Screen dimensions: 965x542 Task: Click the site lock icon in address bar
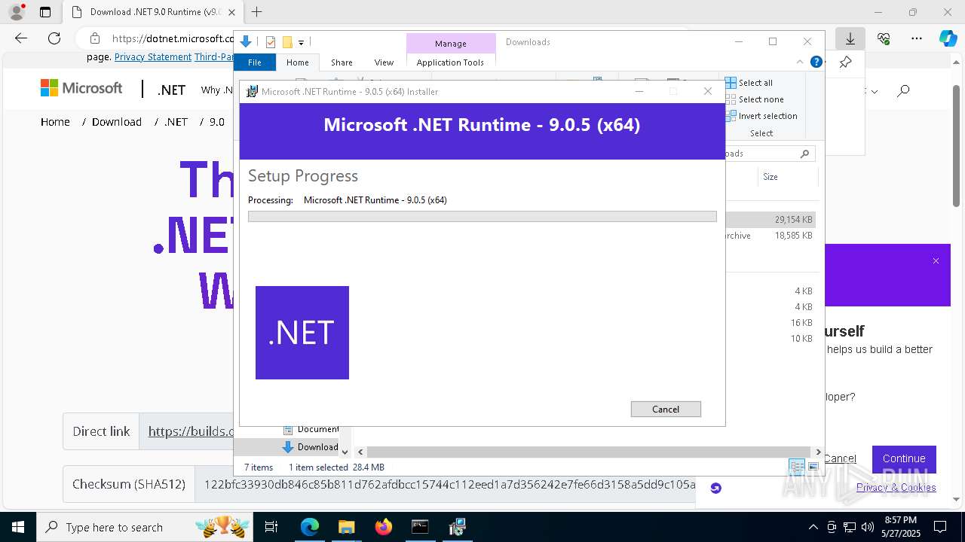94,38
